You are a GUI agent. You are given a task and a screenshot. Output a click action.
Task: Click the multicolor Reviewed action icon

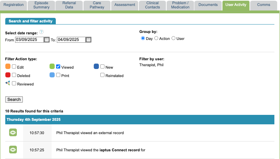[8, 83]
